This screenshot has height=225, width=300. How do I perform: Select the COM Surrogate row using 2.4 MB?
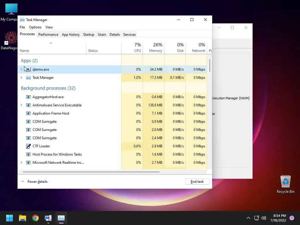[112, 138]
